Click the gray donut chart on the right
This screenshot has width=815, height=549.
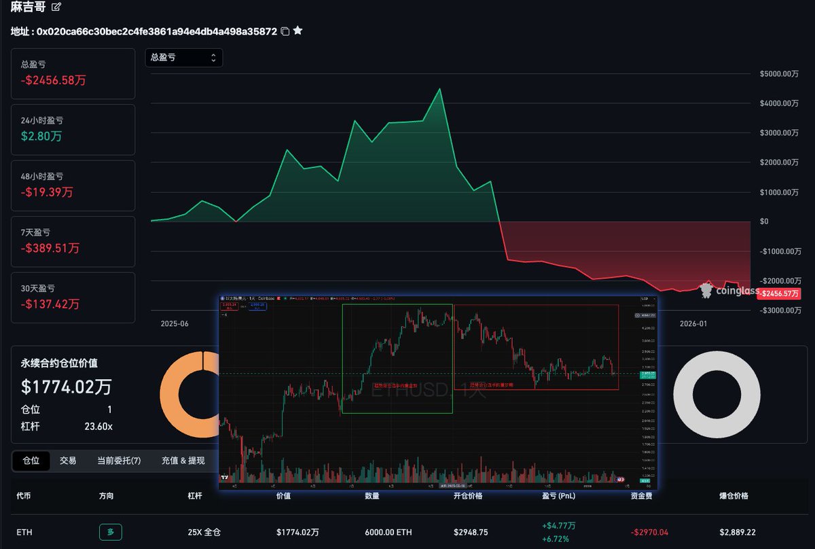[x=717, y=394]
